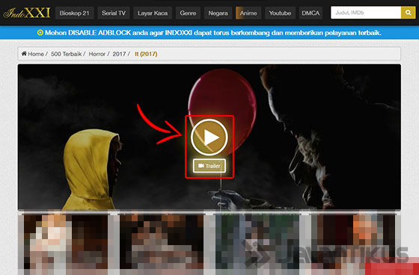The image size is (419, 275).
Task: Click the disable adblock notice banner
Action: pyautogui.click(x=209, y=33)
